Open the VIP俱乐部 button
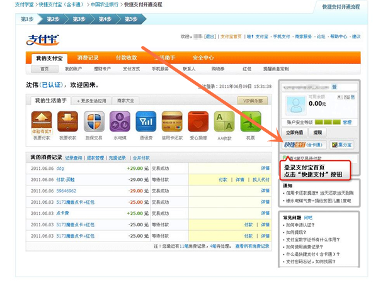The height and width of the screenshot is (283, 378). tap(252, 101)
